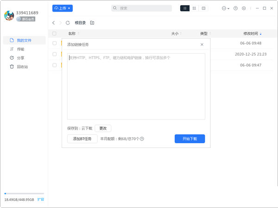Viewport: 278px width, 208px height.
Task: Click inside the link URL text area
Action: click(136, 86)
